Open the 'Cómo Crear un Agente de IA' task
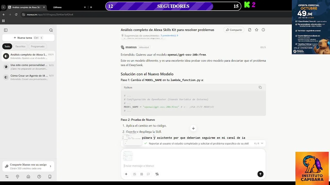This screenshot has width=330, height=185. point(28,77)
